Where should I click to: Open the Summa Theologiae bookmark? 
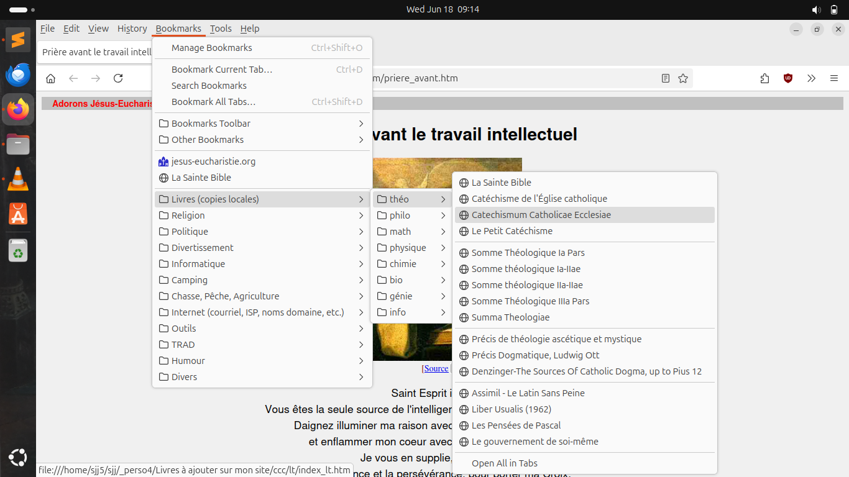510,317
